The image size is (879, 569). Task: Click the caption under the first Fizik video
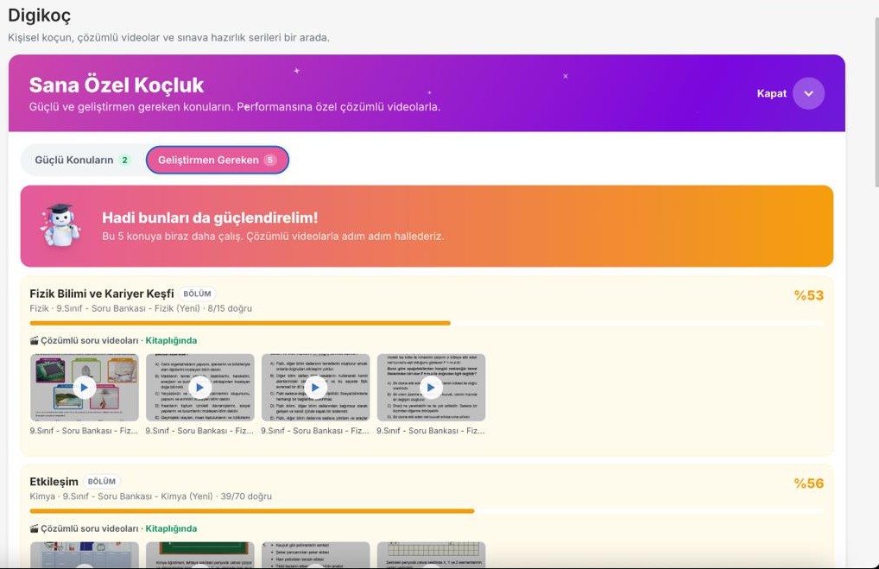84,431
